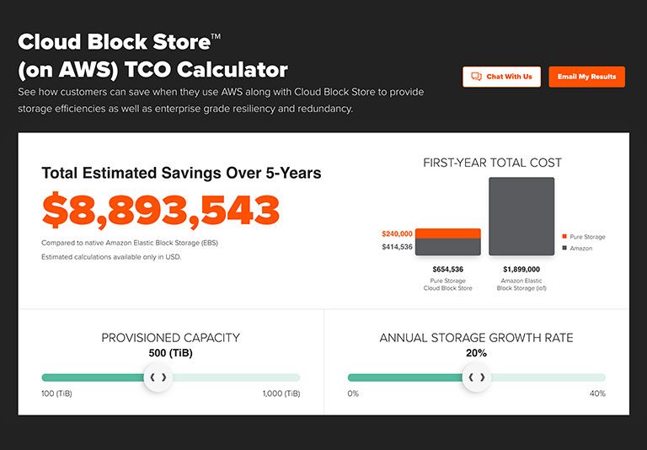The width and height of the screenshot is (647, 450).
Task: Click the tall Amazon Elastic Block Storage bar
Action: click(521, 217)
